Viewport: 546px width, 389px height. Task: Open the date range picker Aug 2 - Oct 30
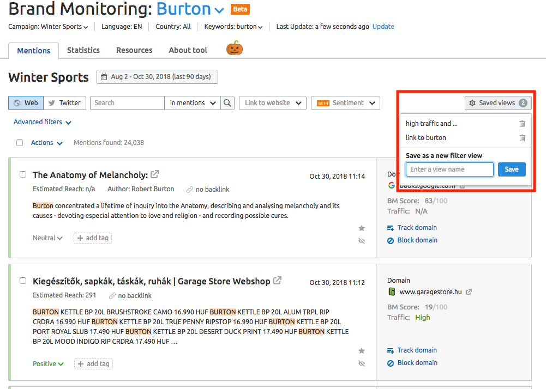tap(158, 77)
